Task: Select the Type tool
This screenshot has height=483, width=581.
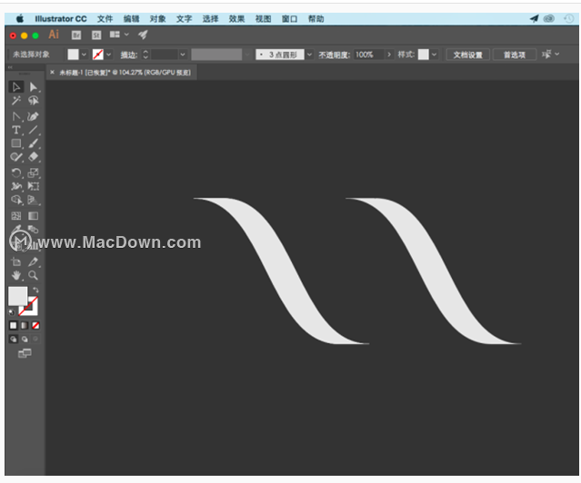Action: click(16, 130)
